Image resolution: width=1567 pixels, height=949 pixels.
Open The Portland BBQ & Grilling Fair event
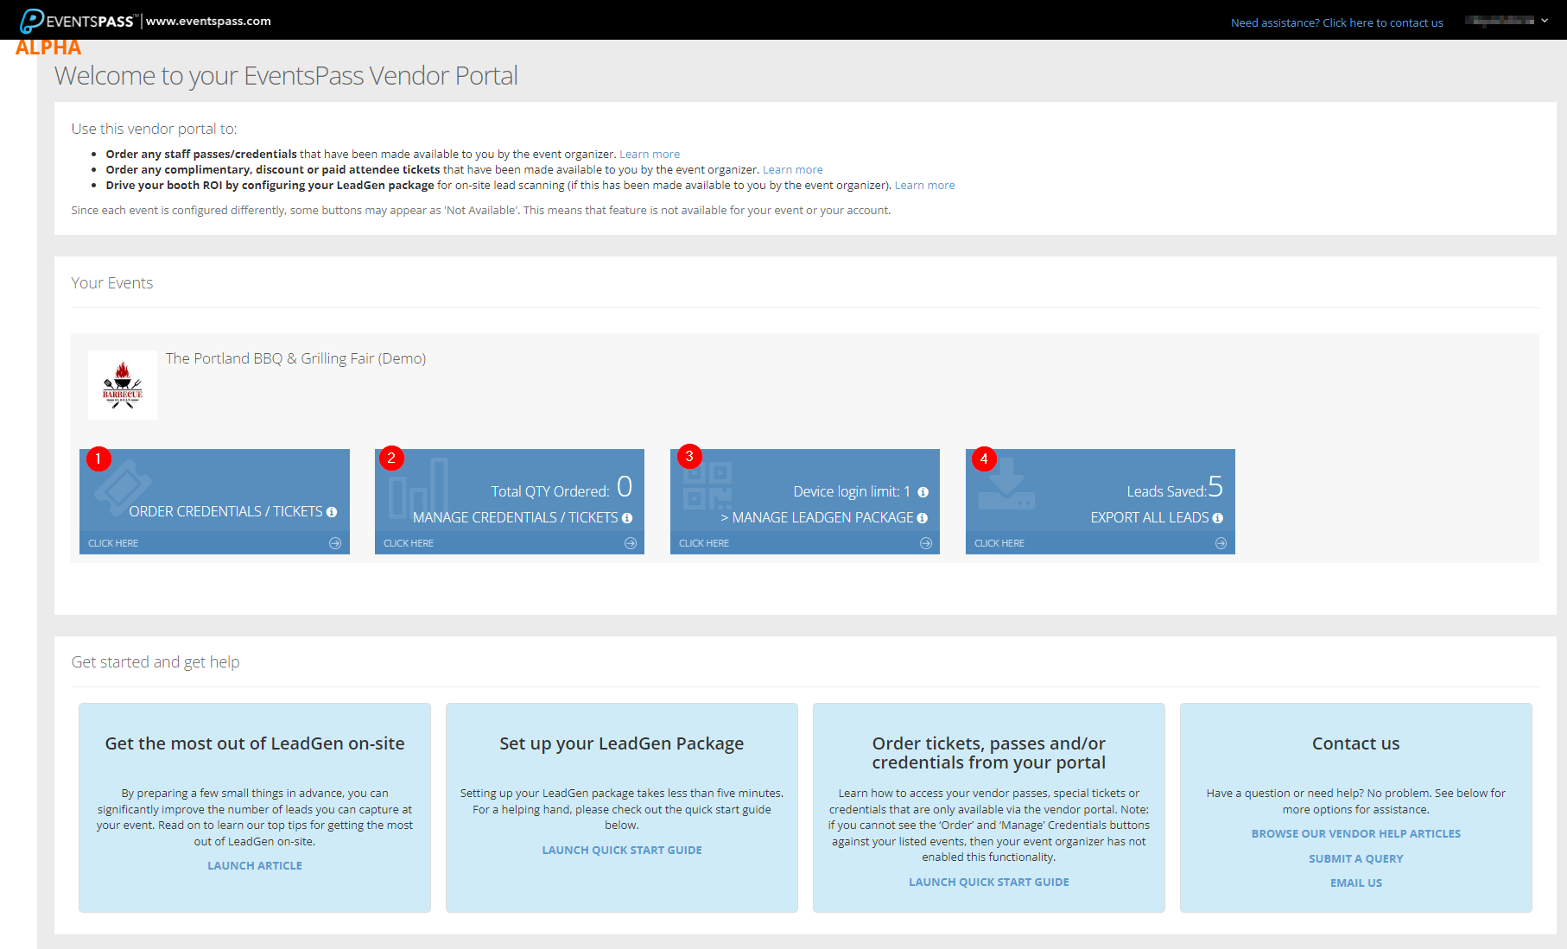point(295,358)
